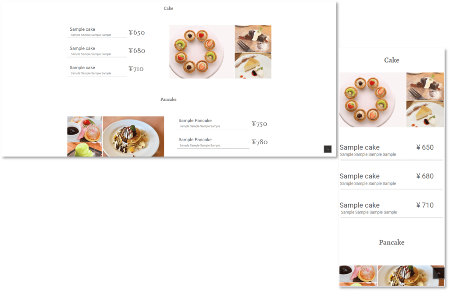The width and height of the screenshot is (449, 291).
Task: Select the chocolate cake photo in mobile view
Action: coord(425,86)
